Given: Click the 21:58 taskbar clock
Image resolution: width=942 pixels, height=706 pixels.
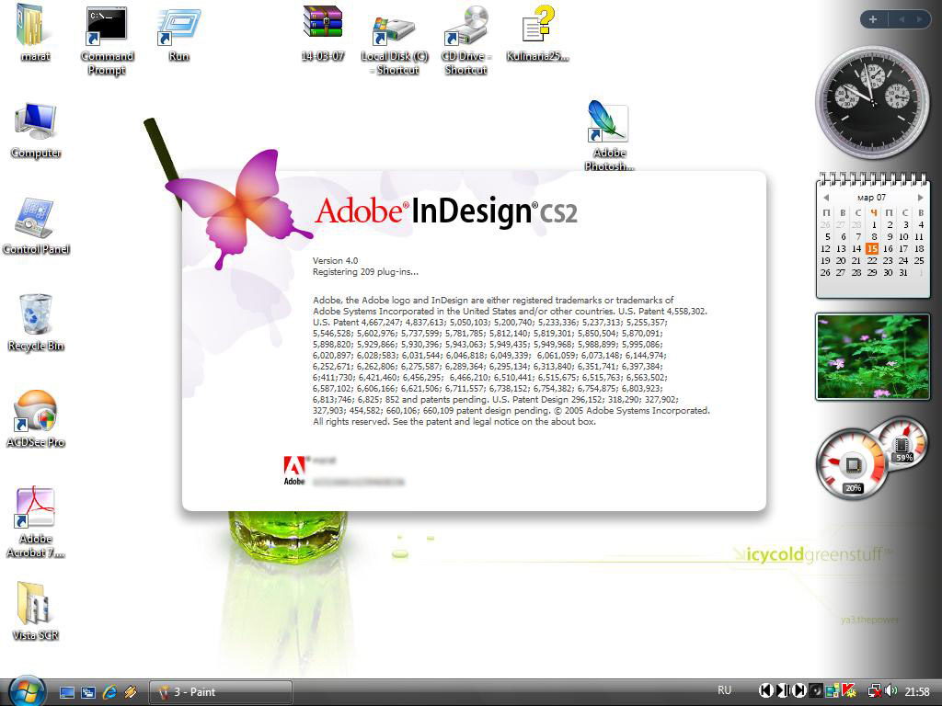Looking at the screenshot, I should [x=917, y=691].
